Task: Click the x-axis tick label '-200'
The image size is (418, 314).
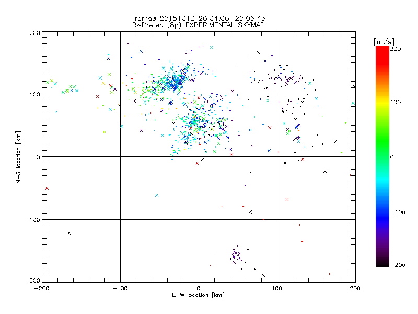Action: [42, 288]
